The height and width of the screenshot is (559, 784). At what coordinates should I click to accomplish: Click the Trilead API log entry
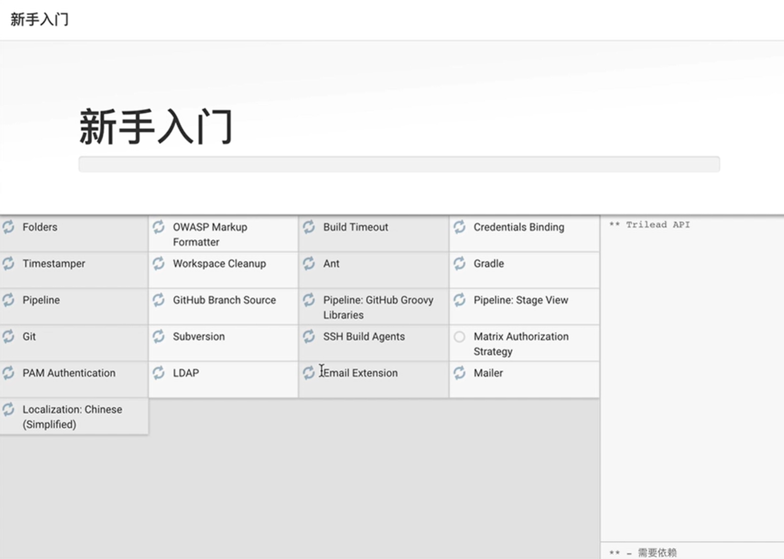[649, 225]
